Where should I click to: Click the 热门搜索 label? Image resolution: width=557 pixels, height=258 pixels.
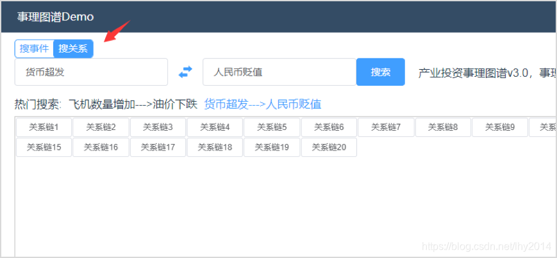pyautogui.click(x=38, y=104)
